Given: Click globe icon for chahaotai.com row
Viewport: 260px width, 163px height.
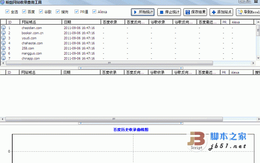Looking at the screenshot, I should click(x=3, y=43).
